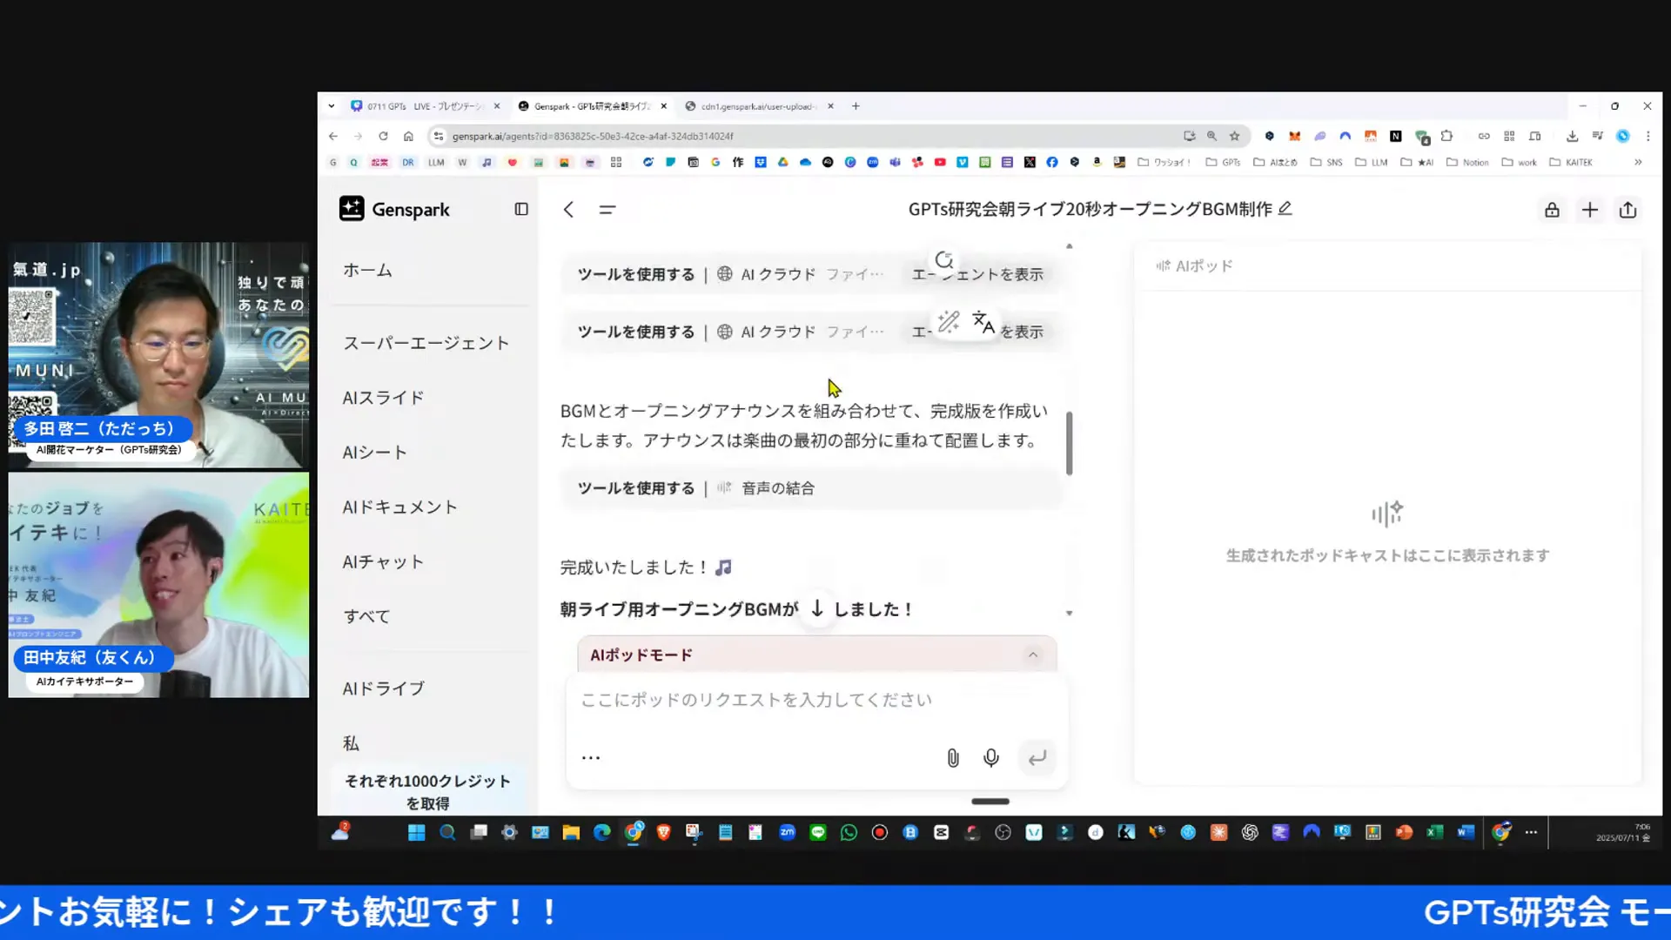Image resolution: width=1671 pixels, height=940 pixels.
Task: Click the magic wand icon in floating toolbar
Action: tap(949, 322)
